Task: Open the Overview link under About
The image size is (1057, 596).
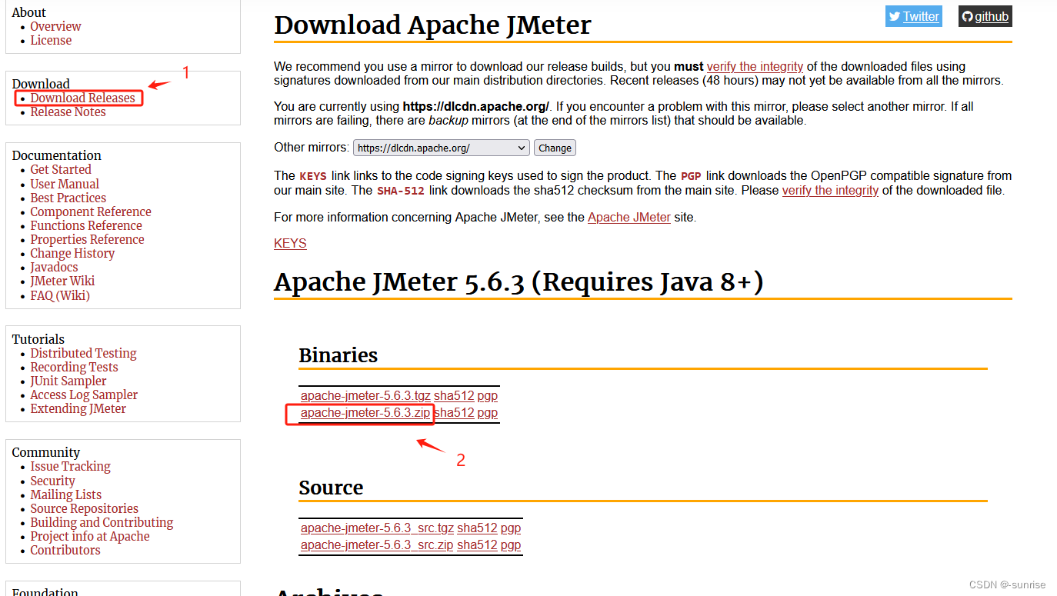Action: coord(55,26)
